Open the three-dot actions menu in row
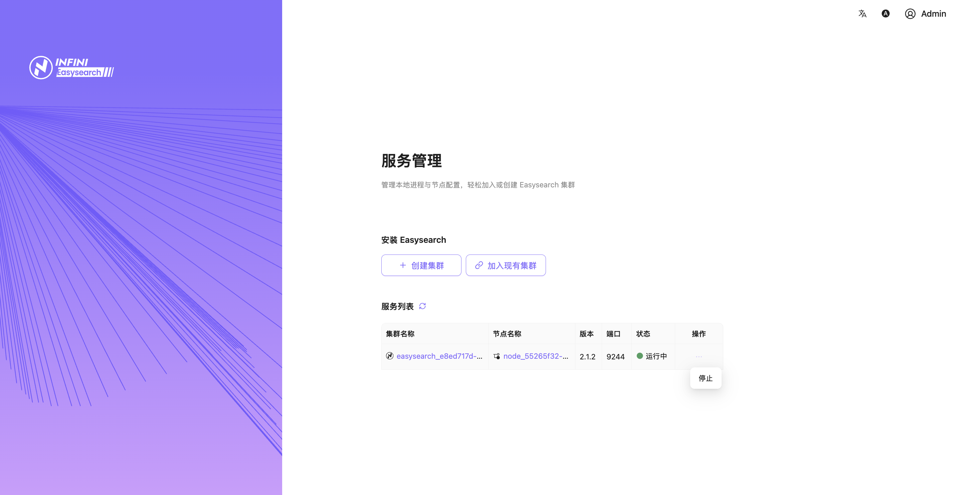Screen dimensions: 955x495 coord(699,356)
